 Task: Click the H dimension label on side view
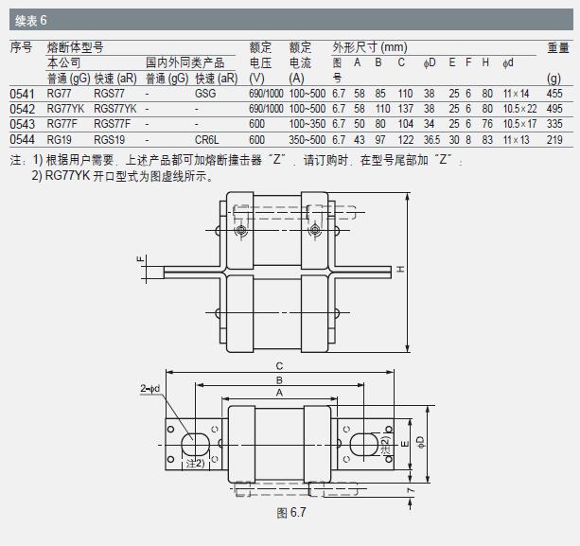pos(401,270)
